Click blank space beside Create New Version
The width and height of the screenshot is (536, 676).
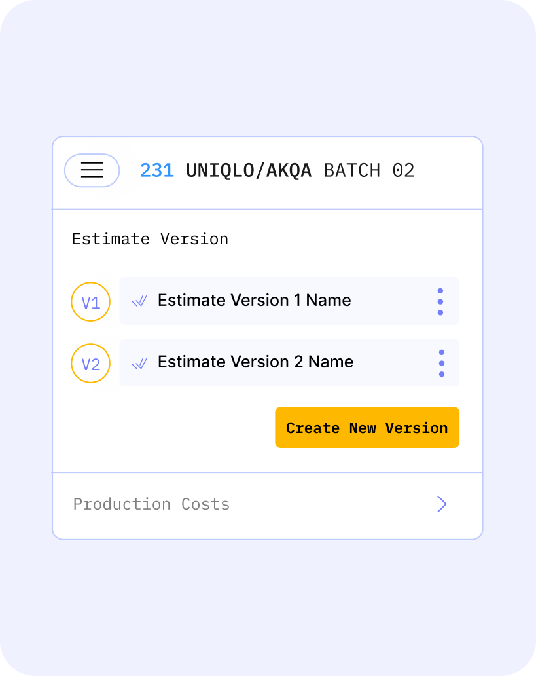172,428
